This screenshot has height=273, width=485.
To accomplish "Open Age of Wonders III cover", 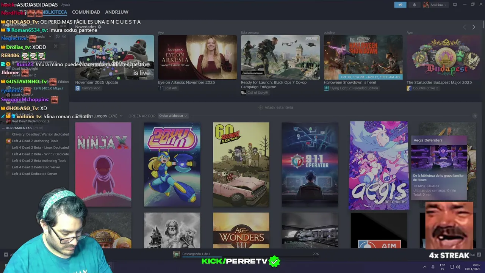I will tap(241, 231).
